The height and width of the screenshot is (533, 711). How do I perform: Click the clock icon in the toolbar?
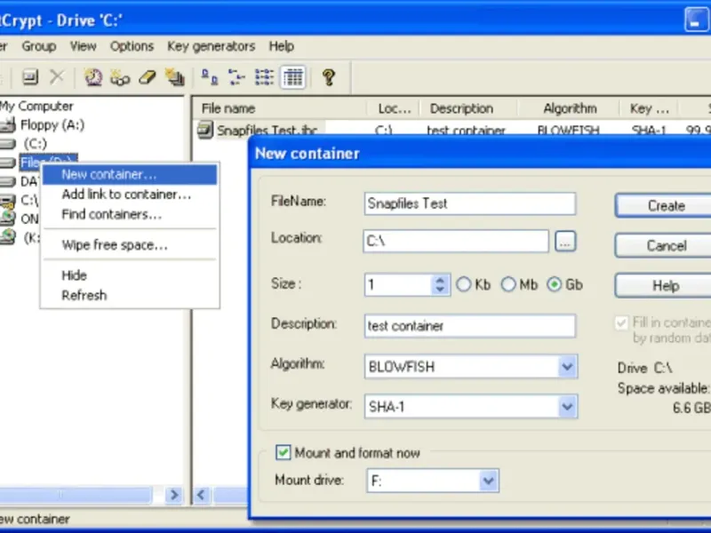click(x=93, y=77)
